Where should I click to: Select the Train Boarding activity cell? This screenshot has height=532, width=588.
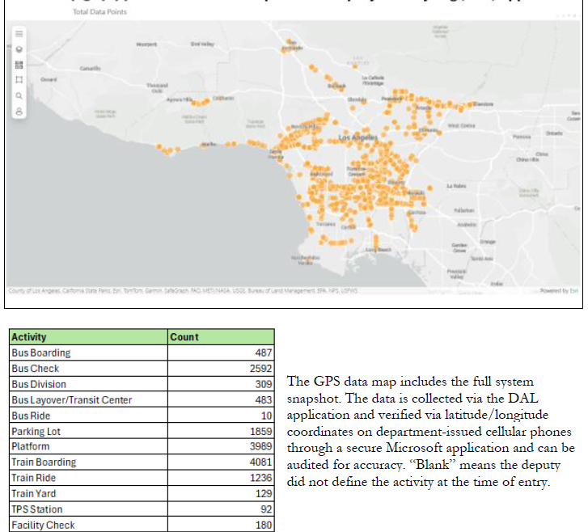44,462
